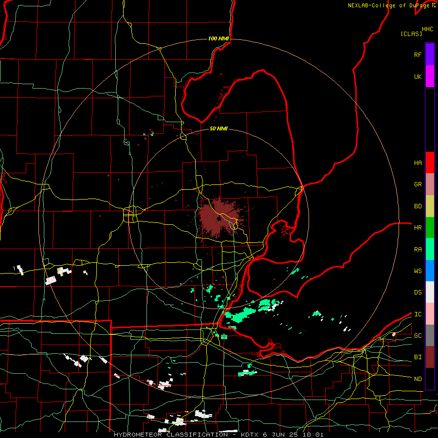Click the light green RA swatch
This screenshot has height=438, width=438.
click(430, 249)
